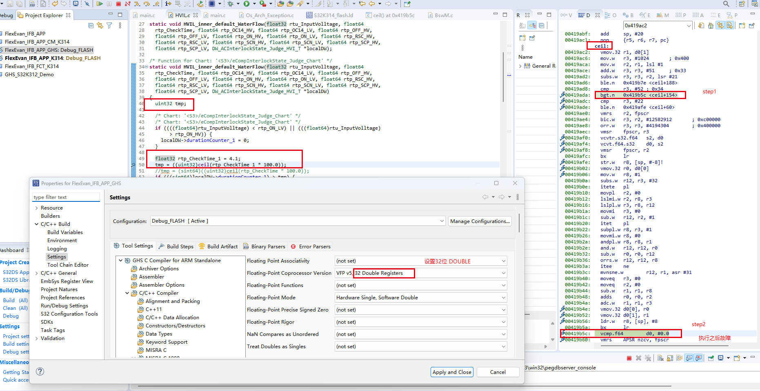The width and height of the screenshot is (760, 391).
Task: Click the type filter text field
Action: click(x=66, y=197)
